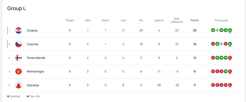Click the Czechia flag icon

coord(18,44)
